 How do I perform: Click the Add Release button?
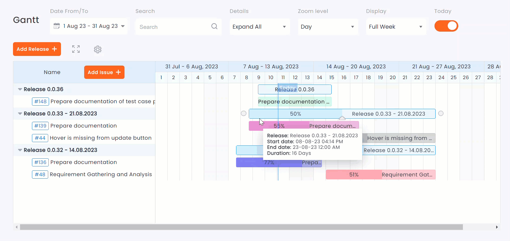coord(37,49)
